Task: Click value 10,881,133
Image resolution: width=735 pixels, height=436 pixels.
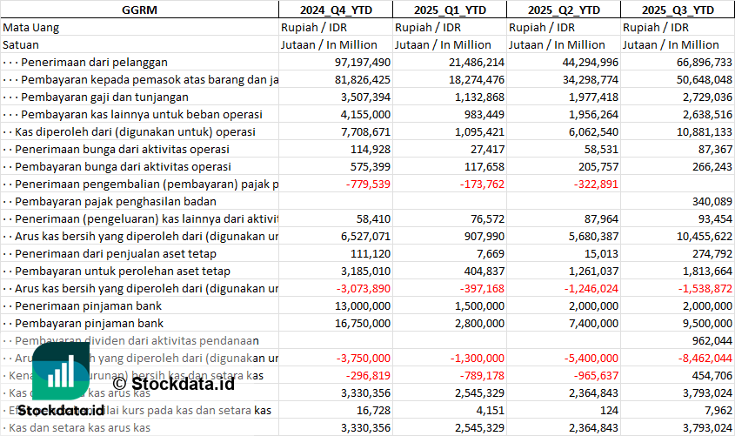Action: click(x=704, y=131)
